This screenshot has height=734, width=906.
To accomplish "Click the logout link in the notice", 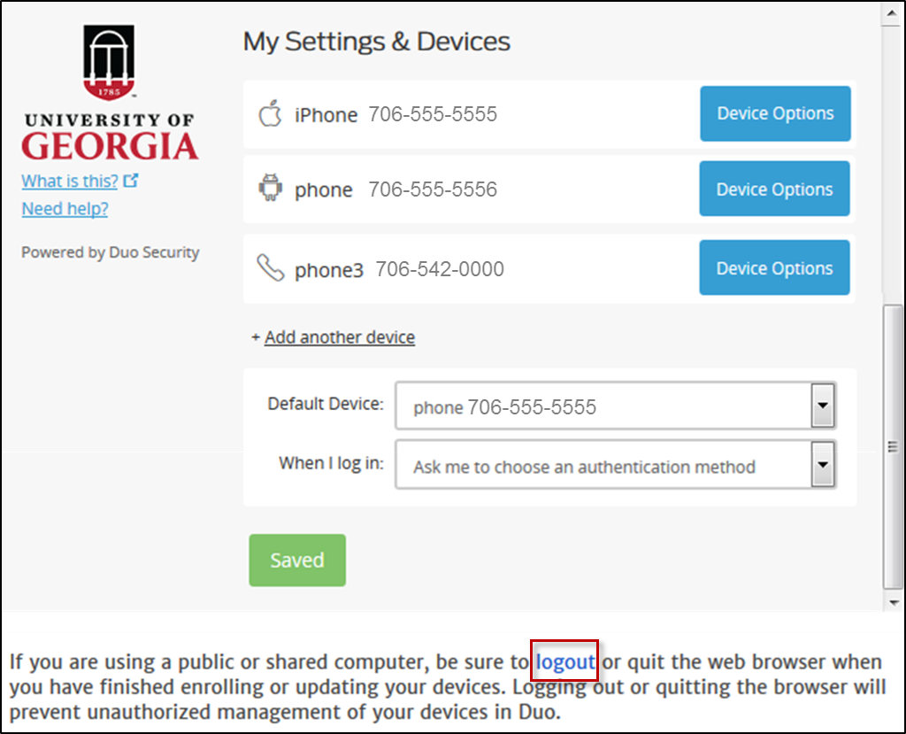I will (564, 661).
